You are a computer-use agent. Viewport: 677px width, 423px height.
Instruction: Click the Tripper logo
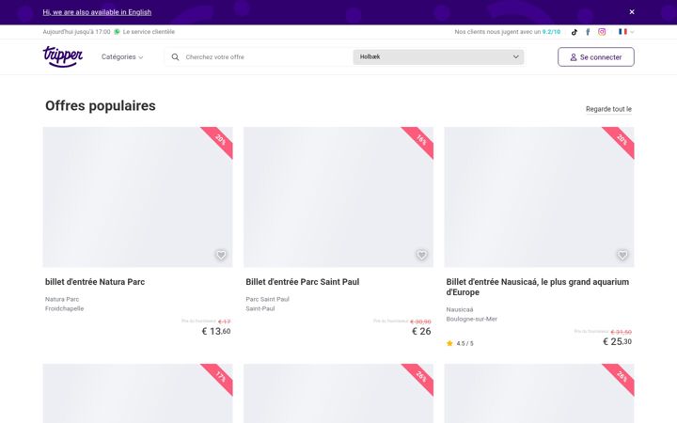pyautogui.click(x=63, y=56)
